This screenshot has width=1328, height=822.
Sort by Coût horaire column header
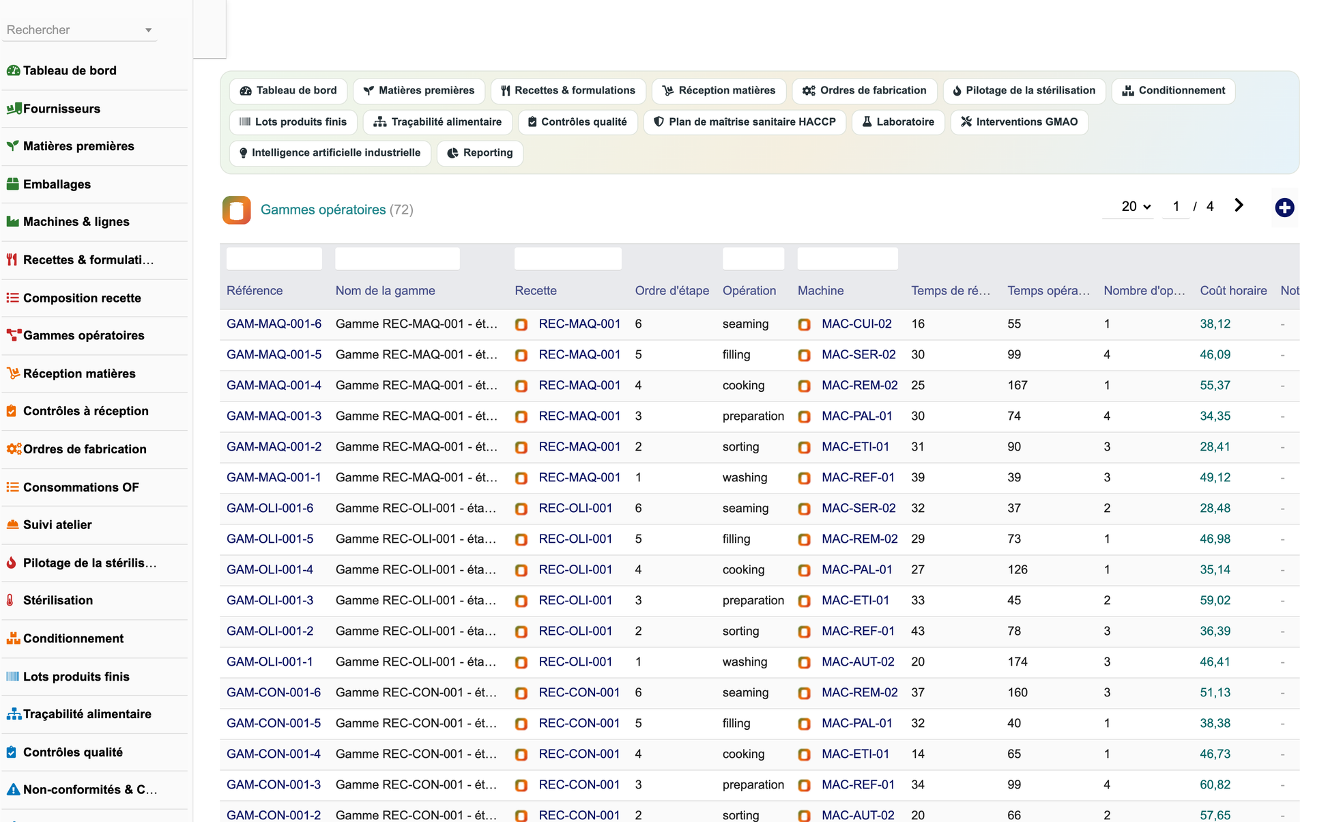(x=1233, y=291)
